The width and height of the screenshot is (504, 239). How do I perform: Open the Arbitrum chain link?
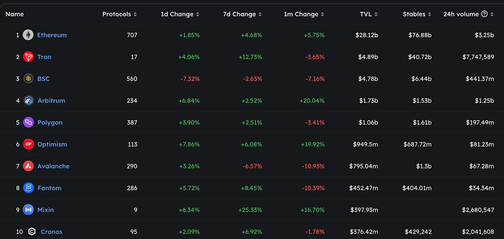click(51, 100)
